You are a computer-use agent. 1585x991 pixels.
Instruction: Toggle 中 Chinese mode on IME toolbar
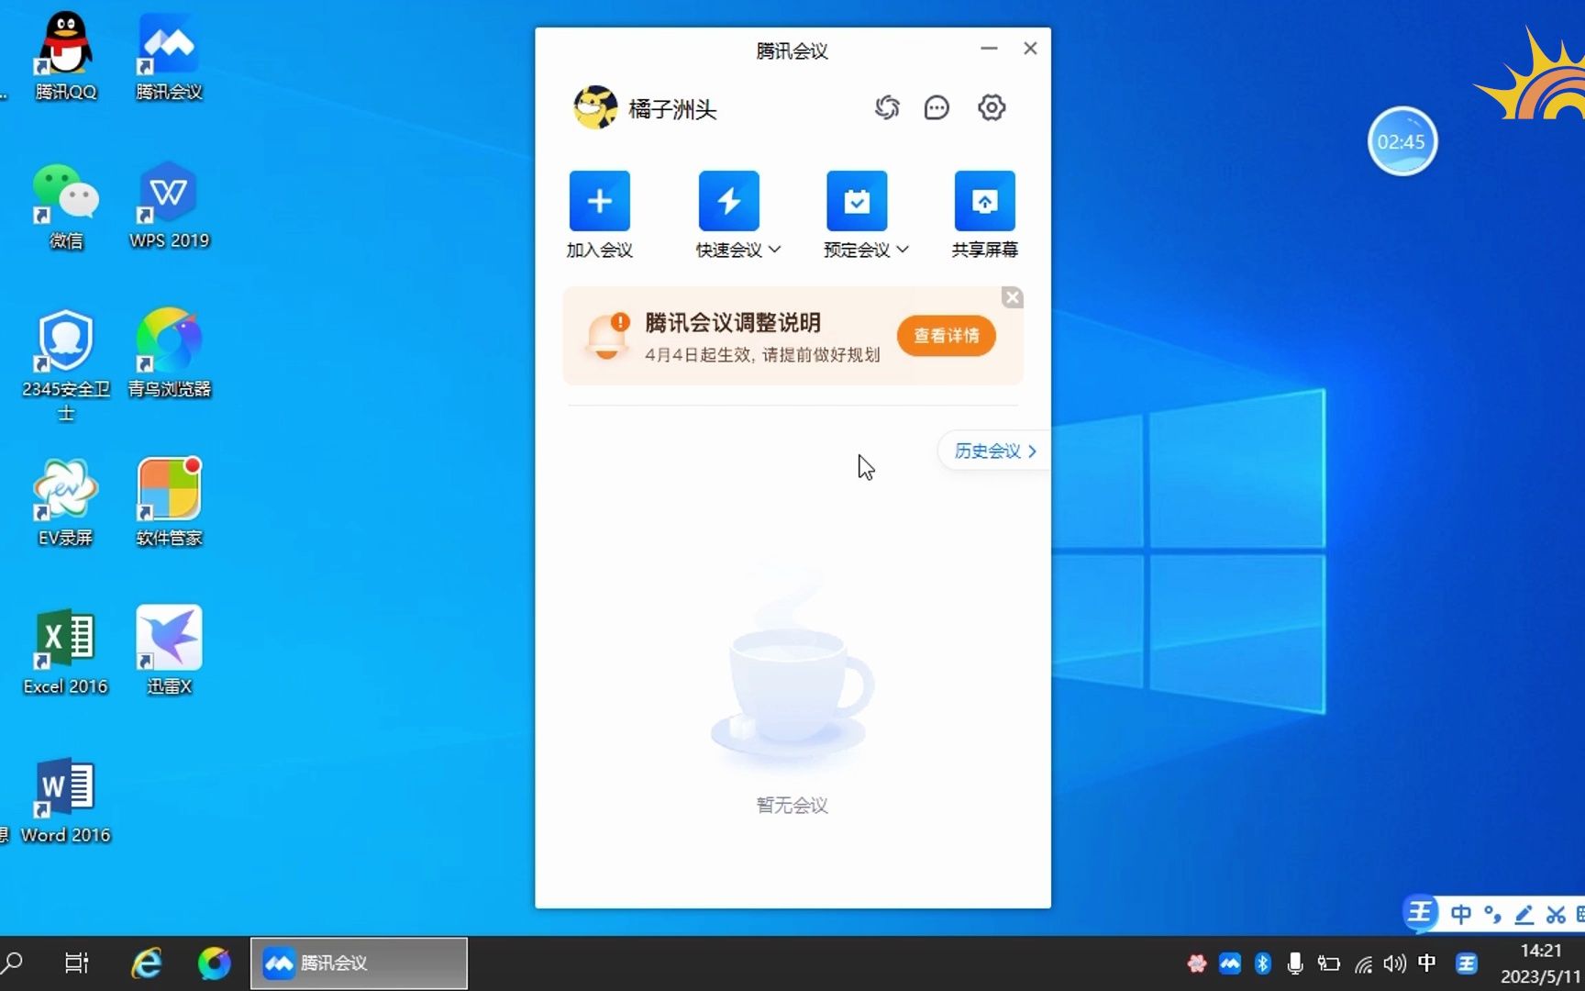[x=1461, y=914]
